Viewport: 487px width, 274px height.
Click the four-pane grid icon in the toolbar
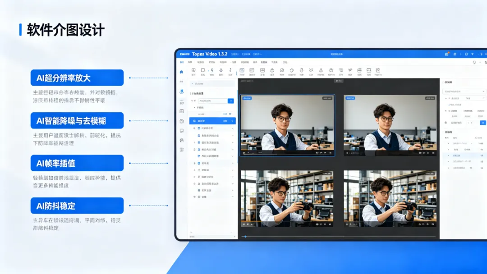[x=193, y=70]
